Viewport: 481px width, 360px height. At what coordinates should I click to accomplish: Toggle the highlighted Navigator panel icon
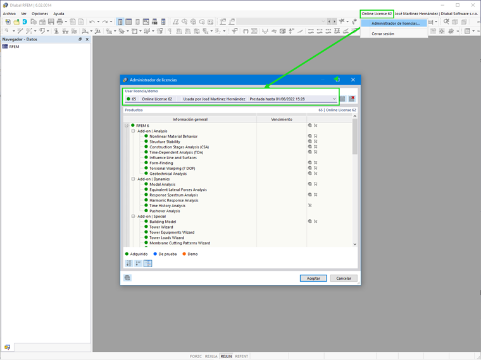[120, 21]
